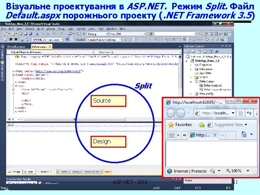The height and width of the screenshot is (195, 260).
Task: Click the <body> tag navigator button
Action: tap(77, 172)
